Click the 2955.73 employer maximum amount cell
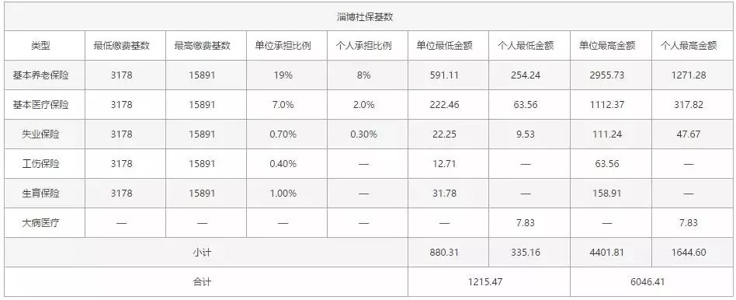The height and width of the screenshot is (300, 736). pyautogui.click(x=607, y=75)
